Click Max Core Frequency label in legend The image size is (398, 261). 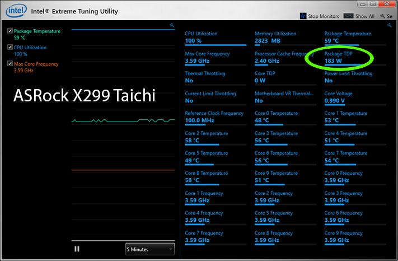[36, 64]
